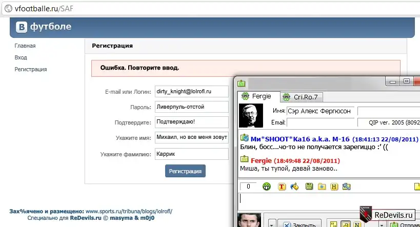
Task: Click the text font 'T' icon
Action: click(x=282, y=187)
